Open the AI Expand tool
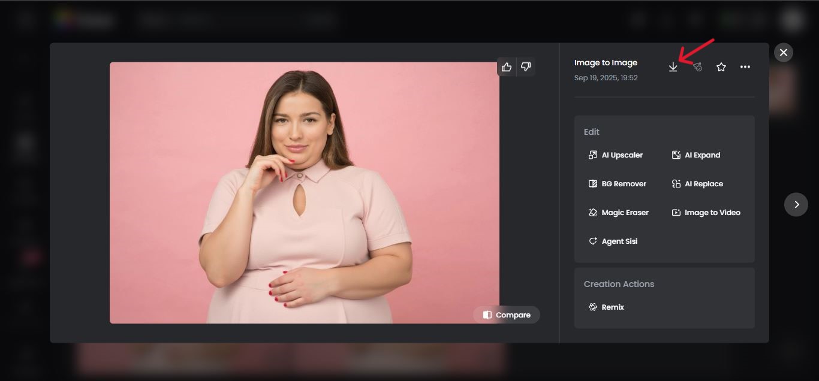The height and width of the screenshot is (381, 819). click(x=702, y=155)
